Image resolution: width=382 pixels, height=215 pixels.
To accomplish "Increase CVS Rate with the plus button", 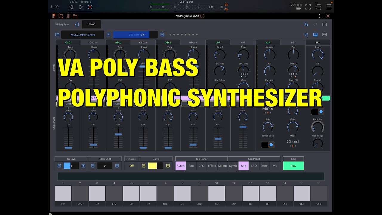I will (x=162, y=35).
